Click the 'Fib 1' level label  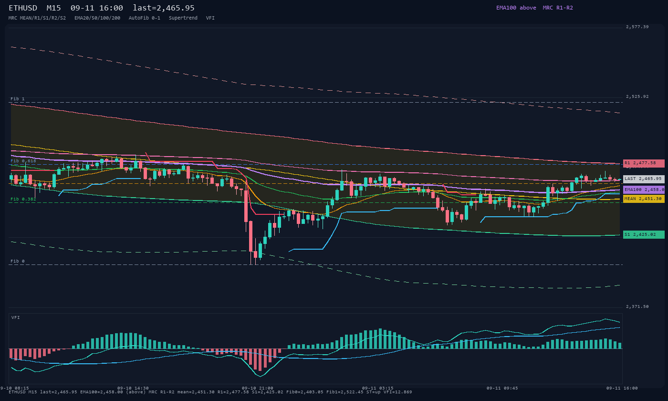click(18, 99)
